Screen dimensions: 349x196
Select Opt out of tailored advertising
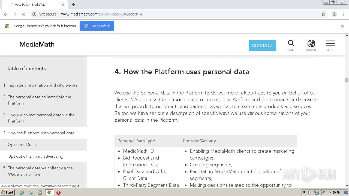[35, 156]
